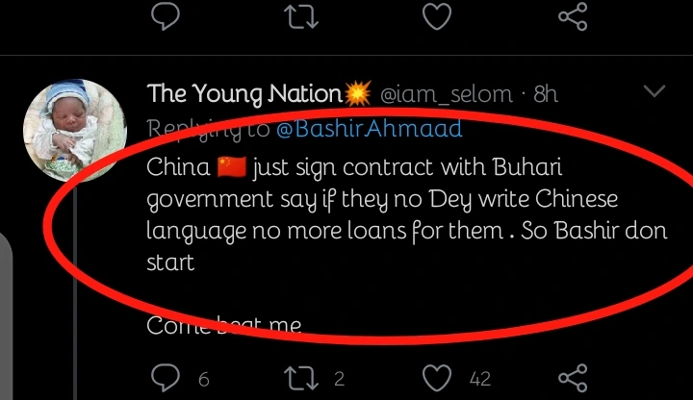The height and width of the screenshot is (400, 693).
Task: Retweet the previous tweet
Action: click(301, 14)
